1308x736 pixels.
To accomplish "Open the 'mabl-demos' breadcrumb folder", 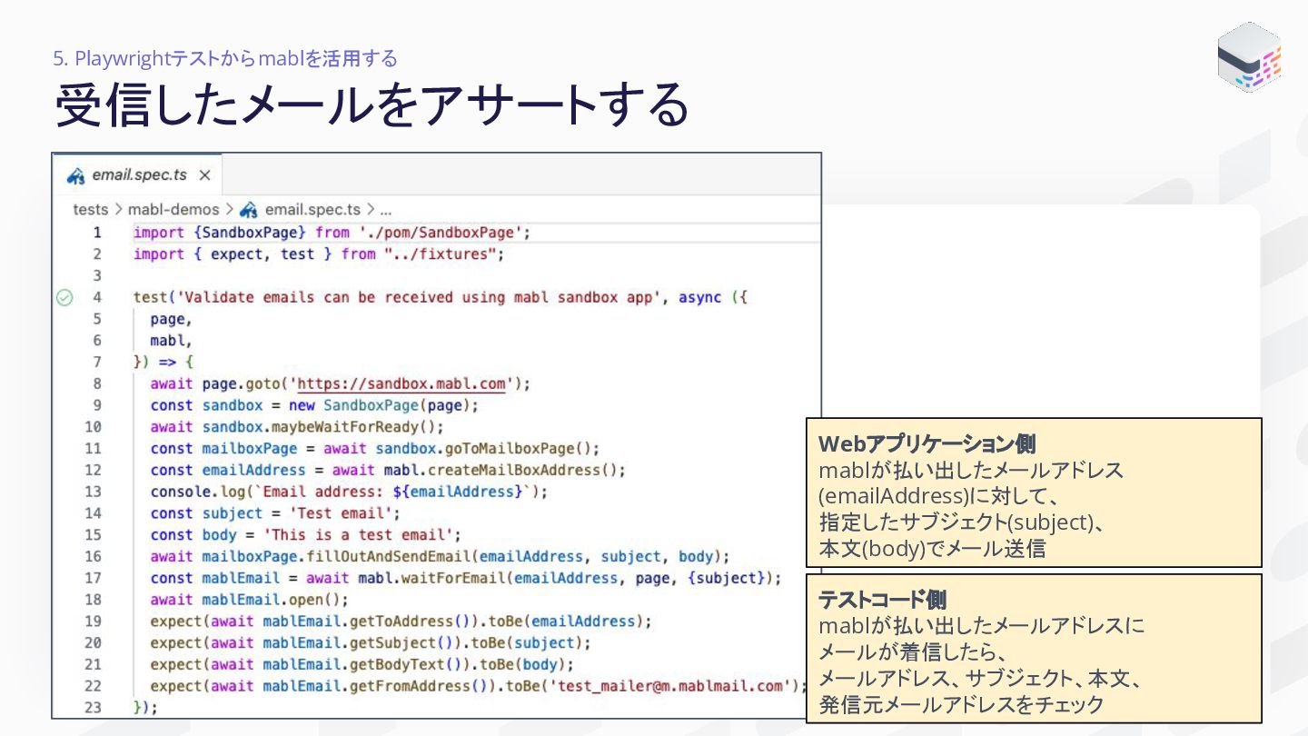I will point(173,210).
